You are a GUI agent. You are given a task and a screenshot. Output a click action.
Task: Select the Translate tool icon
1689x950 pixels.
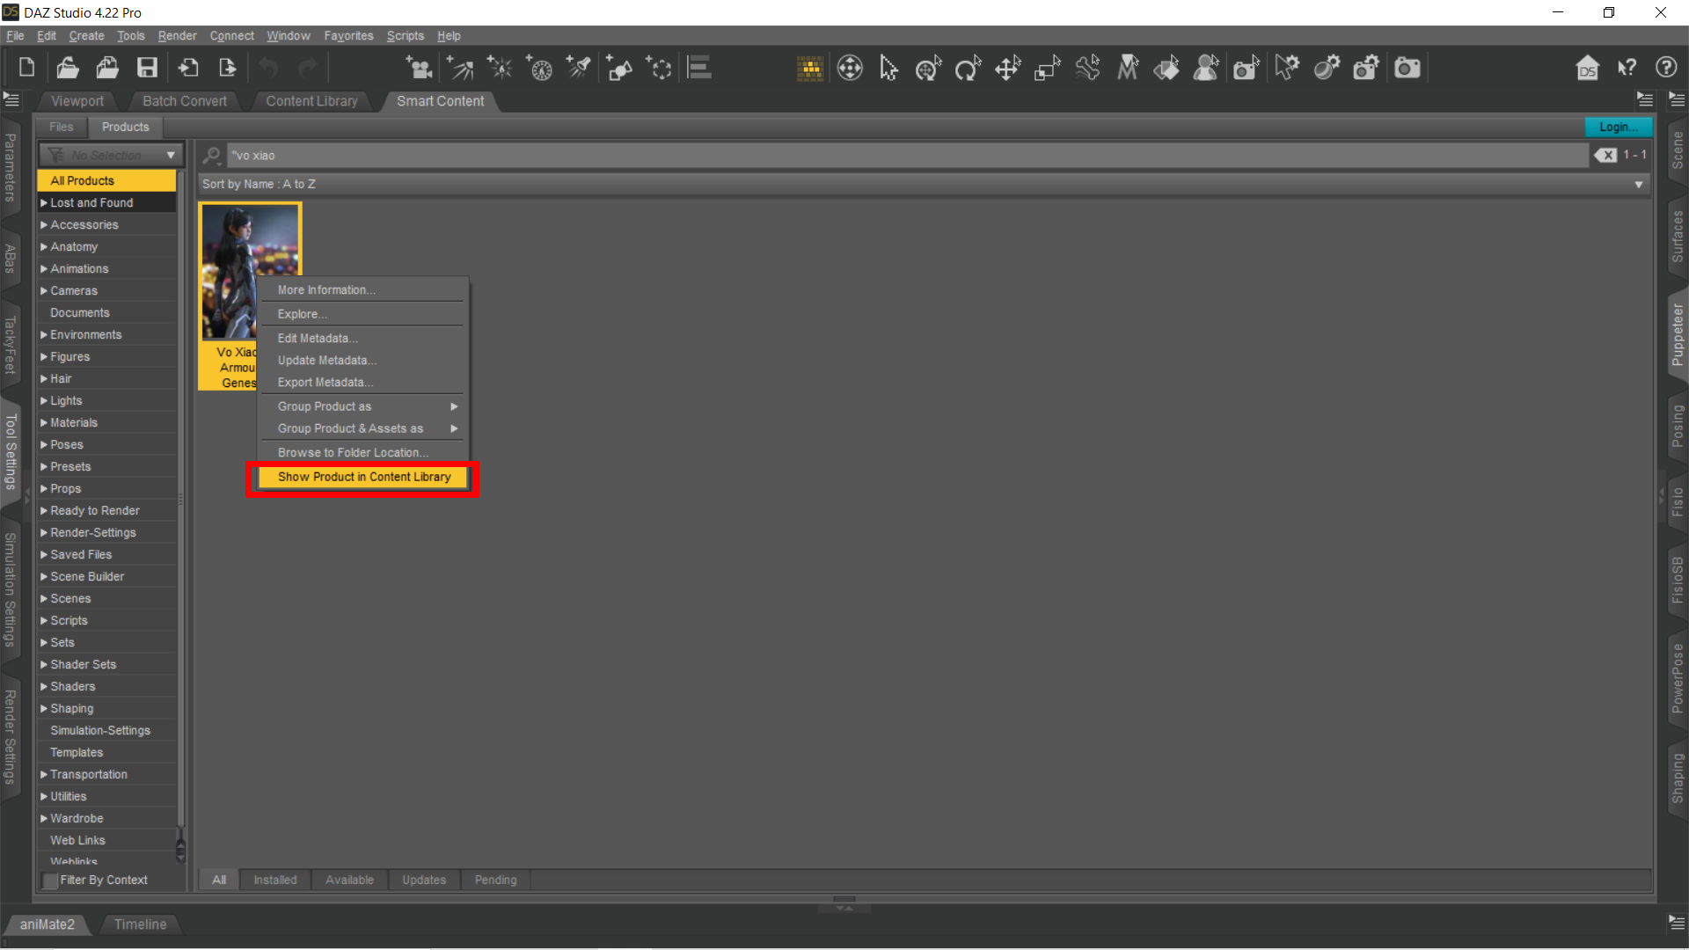coord(1007,68)
